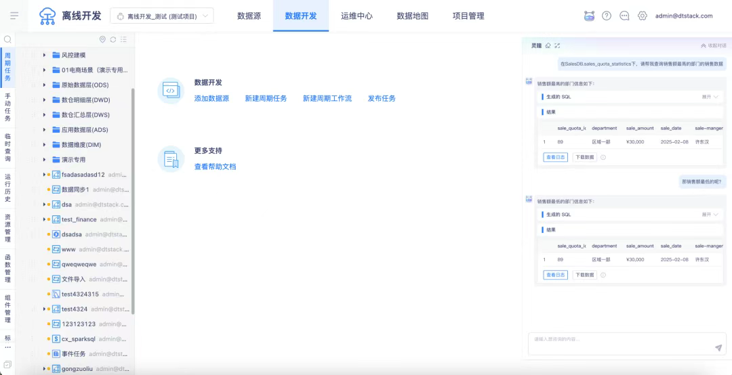Viewport: 732px width, 375px height.
Task: Click the 新建周期任务 link
Action: (x=266, y=98)
